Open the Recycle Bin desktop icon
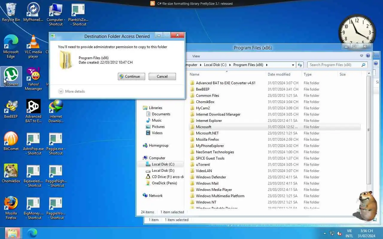383x239 pixels. point(11,12)
